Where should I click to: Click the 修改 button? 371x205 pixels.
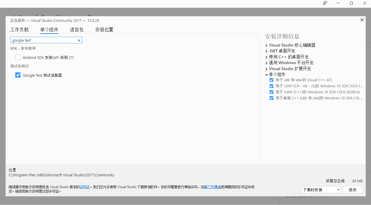click(x=353, y=190)
